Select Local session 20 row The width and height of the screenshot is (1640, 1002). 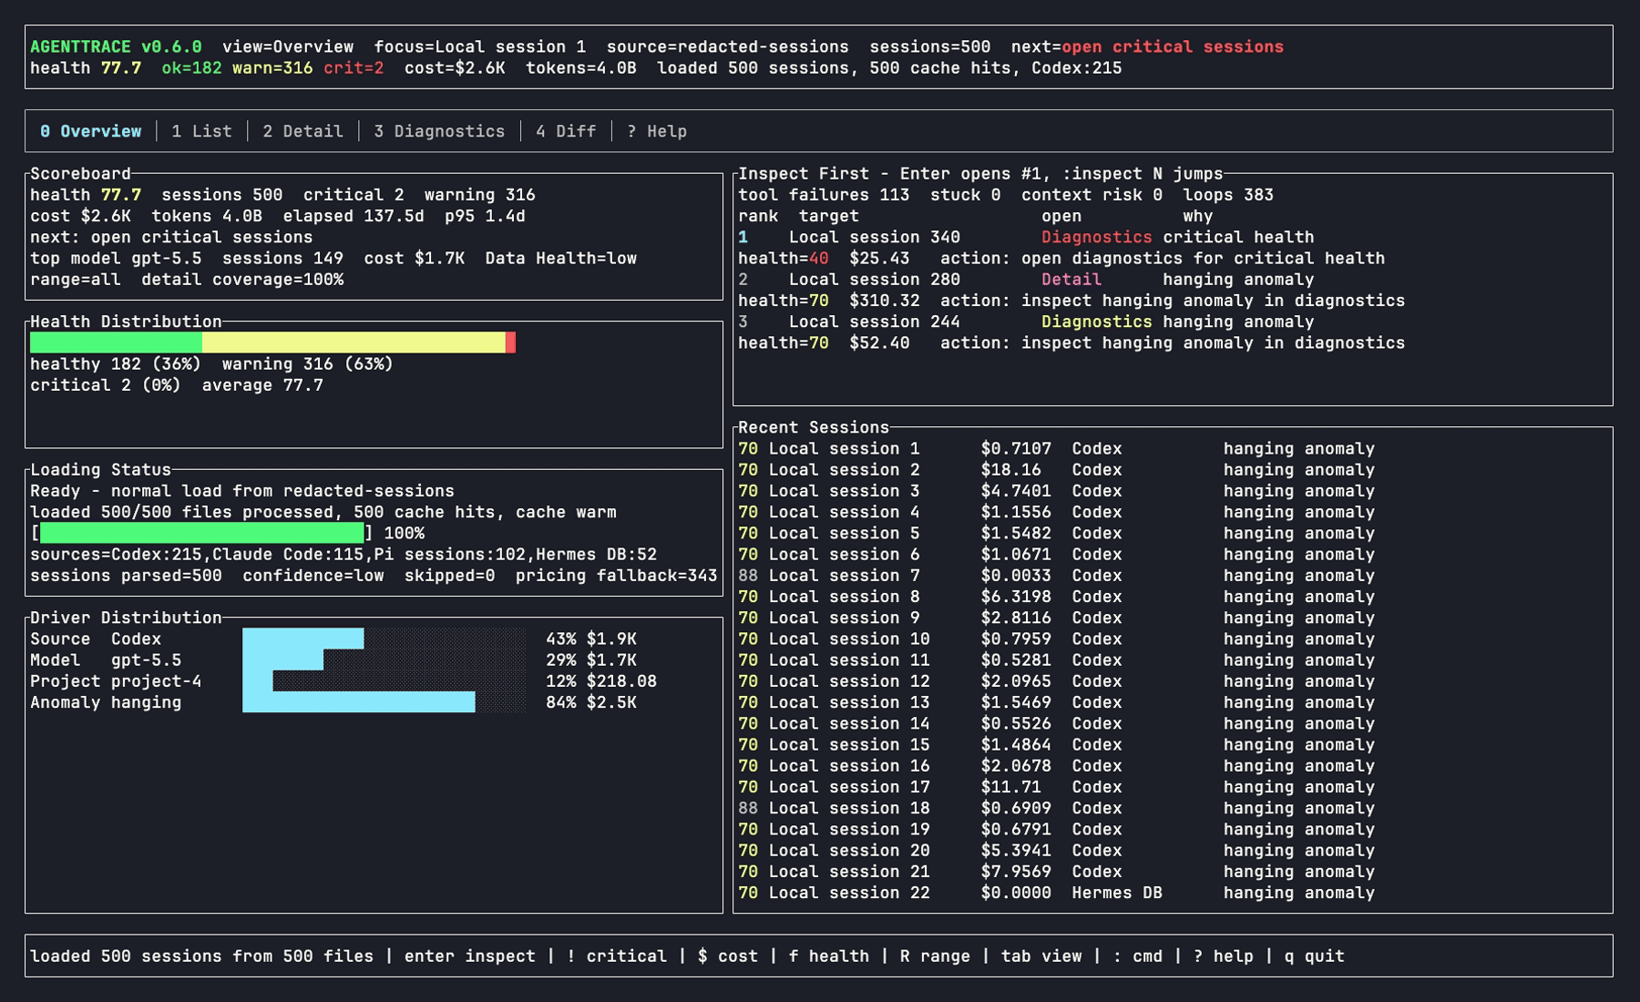1057,850
